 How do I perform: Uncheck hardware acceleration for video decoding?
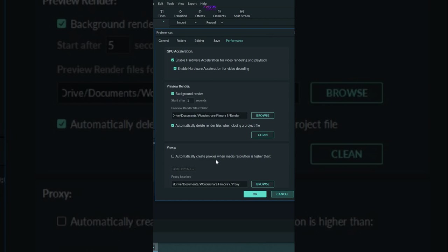tap(175, 69)
